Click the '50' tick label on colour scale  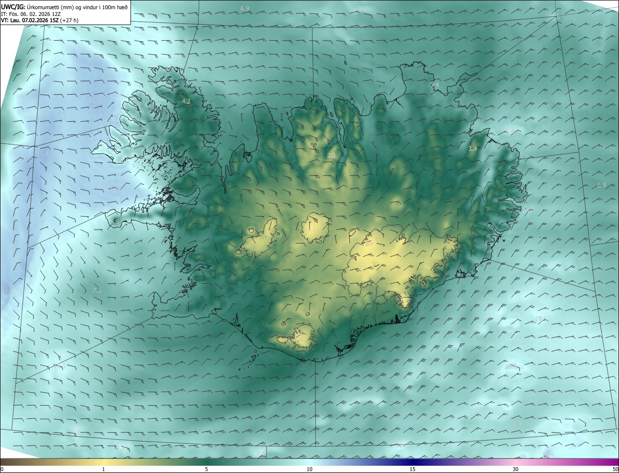pos(615,469)
